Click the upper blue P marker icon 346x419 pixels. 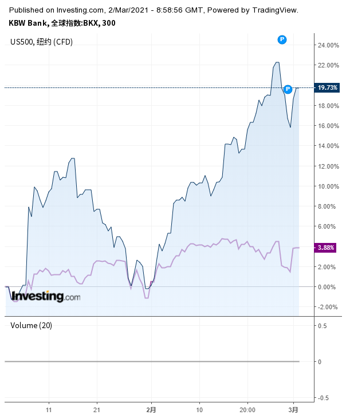click(x=282, y=39)
